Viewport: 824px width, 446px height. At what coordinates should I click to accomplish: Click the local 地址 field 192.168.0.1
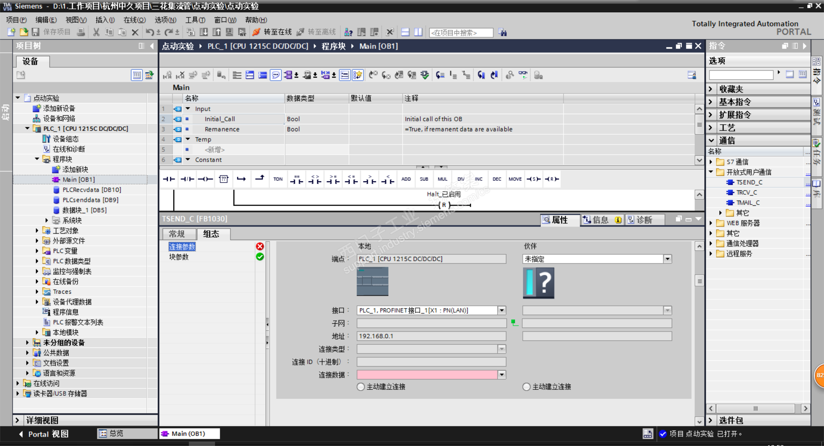tap(431, 336)
